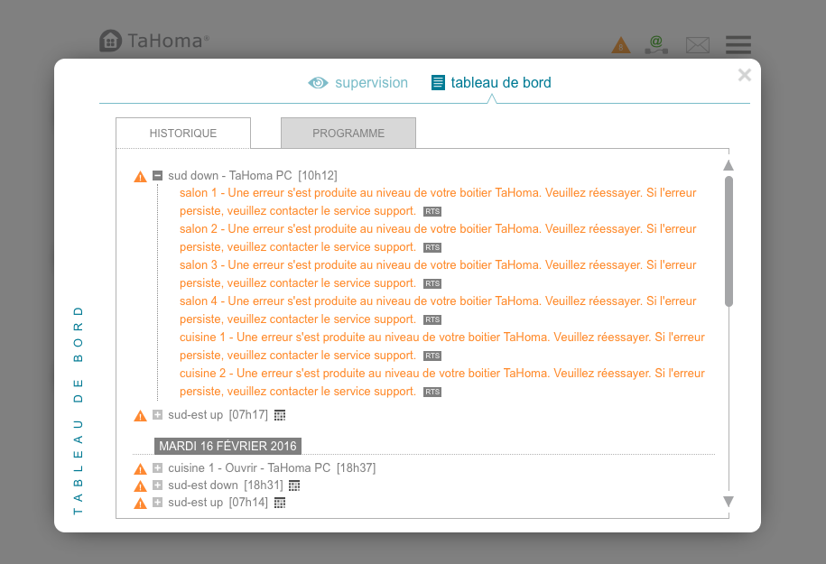Open the HISTORIQUE tab
Viewport: 826px width, 564px height.
(x=183, y=134)
